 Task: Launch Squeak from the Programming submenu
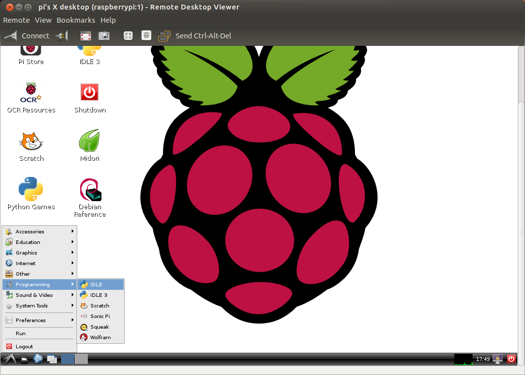tap(101, 327)
